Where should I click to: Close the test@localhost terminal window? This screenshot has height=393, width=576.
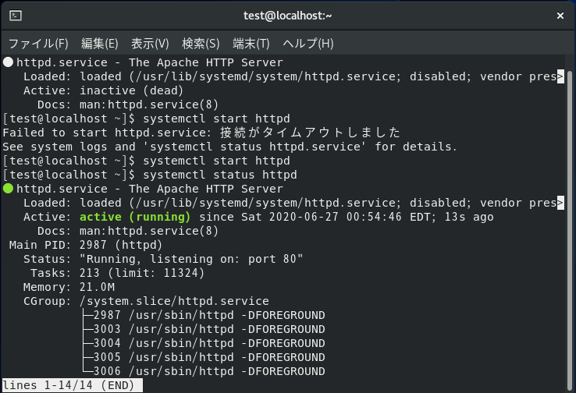coord(560,16)
